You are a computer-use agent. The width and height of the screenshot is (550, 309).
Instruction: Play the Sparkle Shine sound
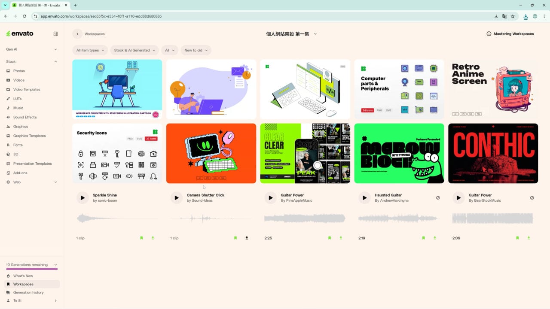tap(82, 198)
